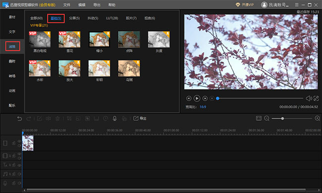Image resolution: width=322 pixels, height=193 pixels.
Task: Select the 黑白电视 filter thumbnail
Action: point(40,40)
